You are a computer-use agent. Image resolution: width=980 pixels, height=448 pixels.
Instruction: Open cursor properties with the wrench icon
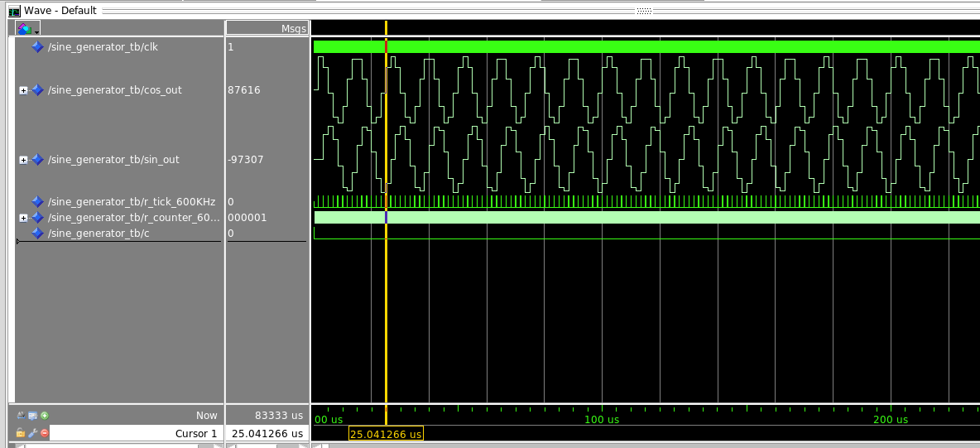tap(32, 433)
